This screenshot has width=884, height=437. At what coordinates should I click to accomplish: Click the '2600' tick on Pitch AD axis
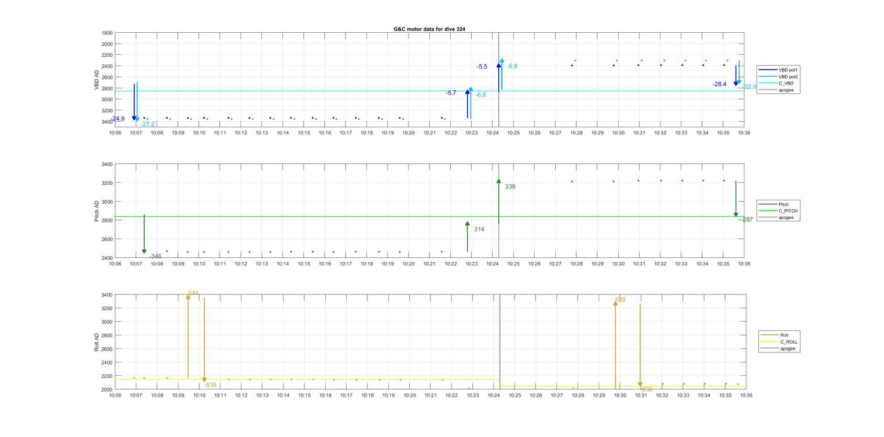tap(107, 239)
